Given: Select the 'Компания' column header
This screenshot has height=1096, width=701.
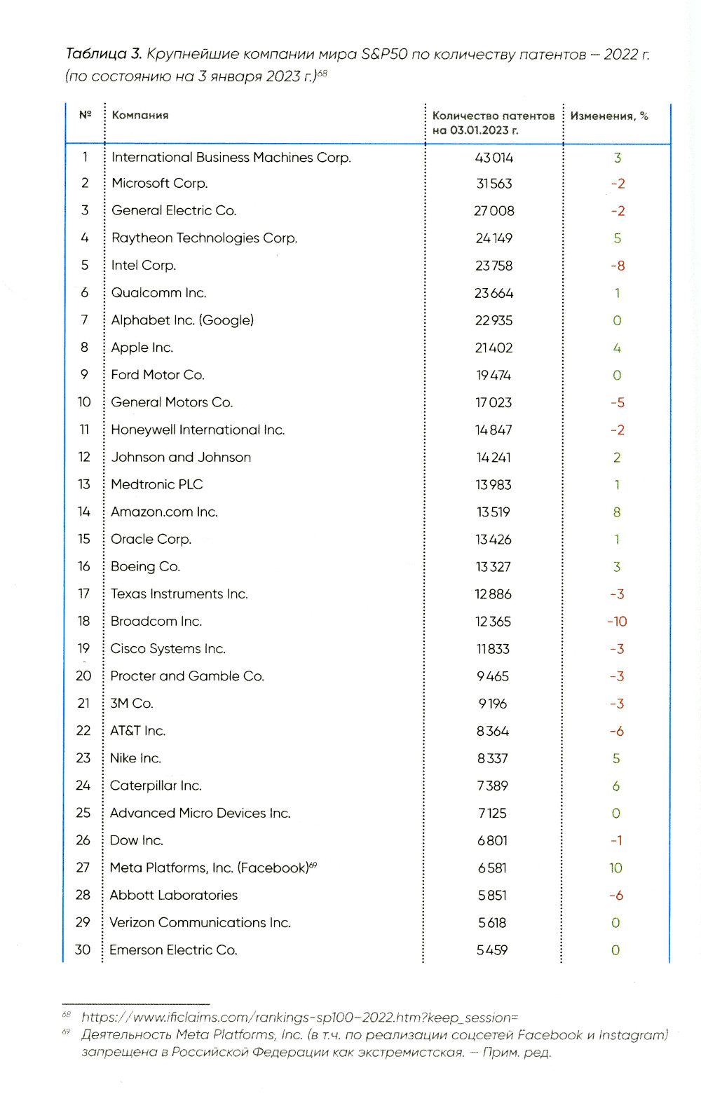Looking at the screenshot, I should [x=140, y=116].
